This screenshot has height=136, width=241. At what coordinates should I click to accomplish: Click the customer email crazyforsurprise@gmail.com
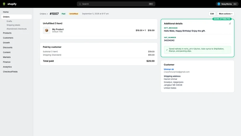point(177,72)
